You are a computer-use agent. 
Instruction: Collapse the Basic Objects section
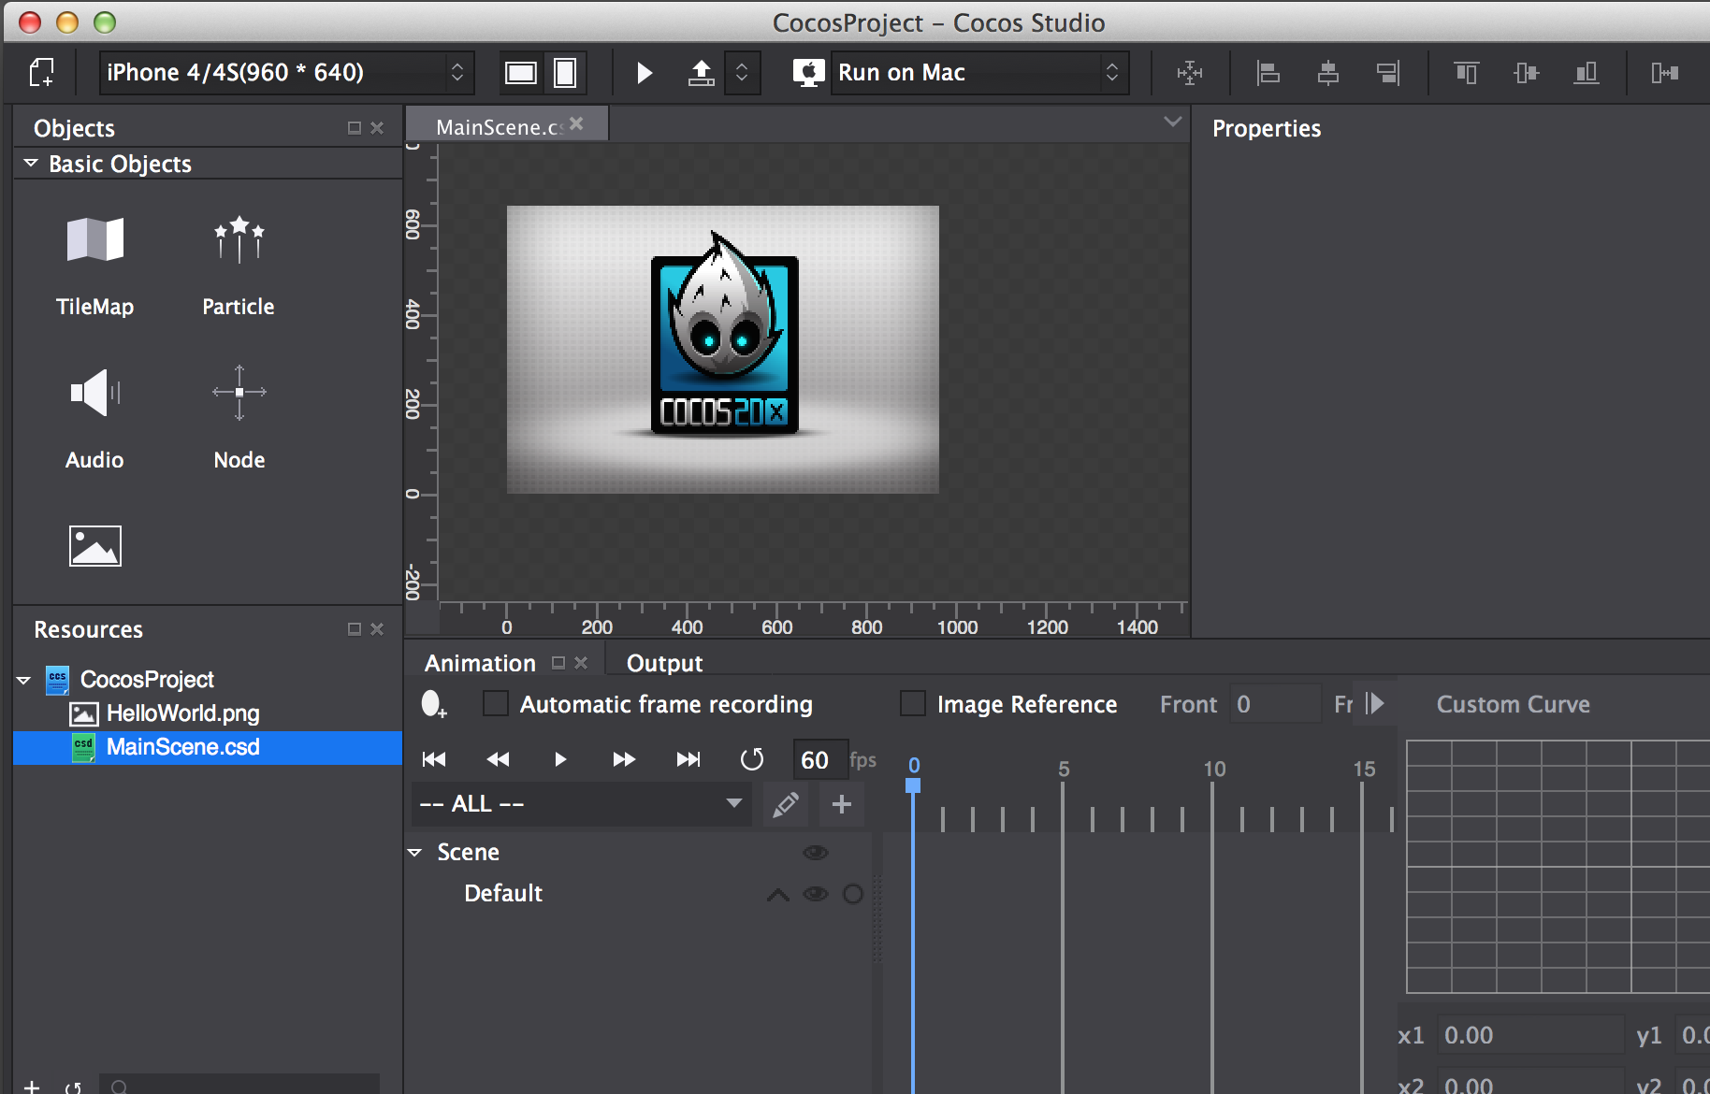click(31, 164)
